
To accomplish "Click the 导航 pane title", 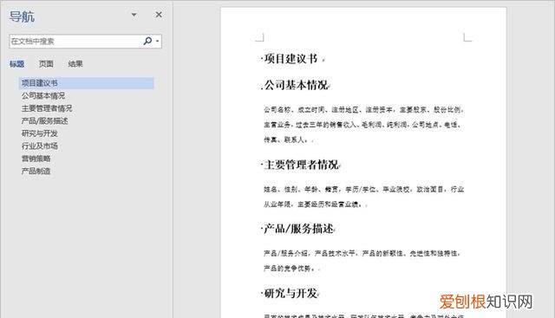I will [x=22, y=16].
